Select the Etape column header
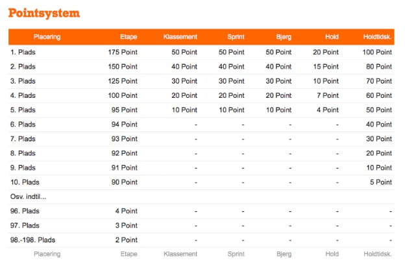This screenshot has height=267, width=405. coord(129,37)
